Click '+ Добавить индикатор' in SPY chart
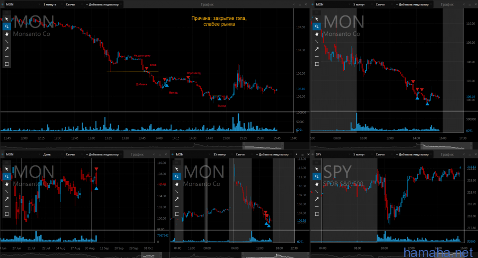Viewport: 478px width, 258px height. coord(414,154)
